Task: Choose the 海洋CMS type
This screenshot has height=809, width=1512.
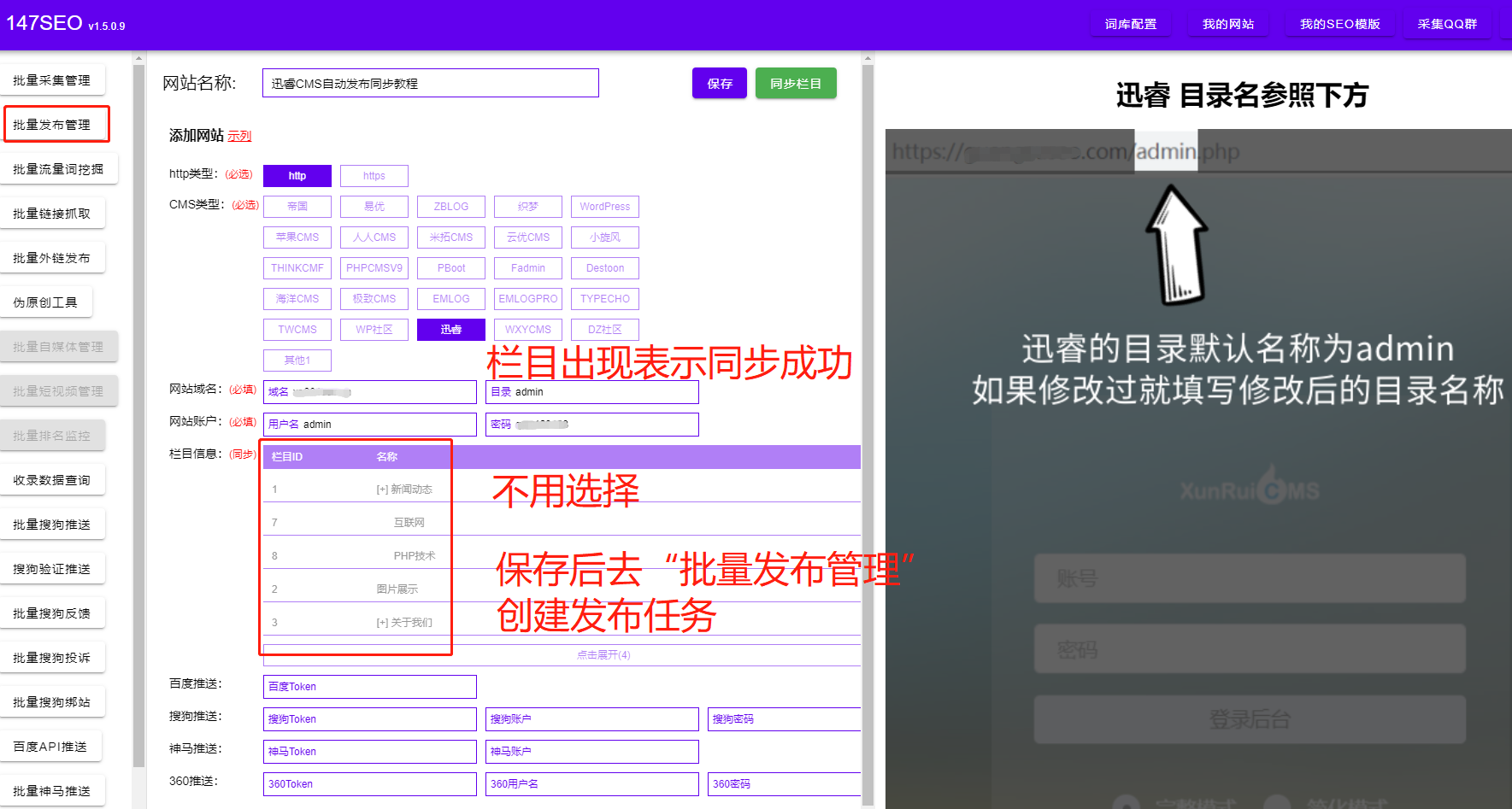Action: point(297,299)
